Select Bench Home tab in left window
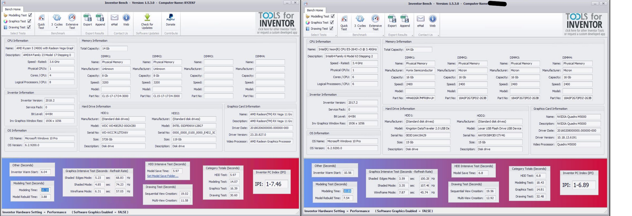Image resolution: width=632 pixels, height=216 pixels. [13, 9]
